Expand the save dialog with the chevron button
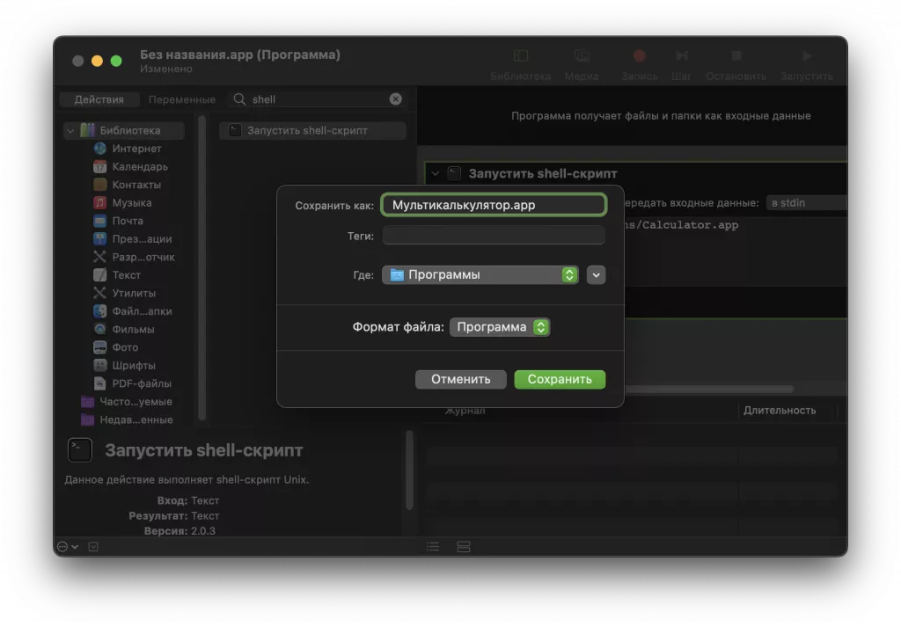 pyautogui.click(x=596, y=274)
